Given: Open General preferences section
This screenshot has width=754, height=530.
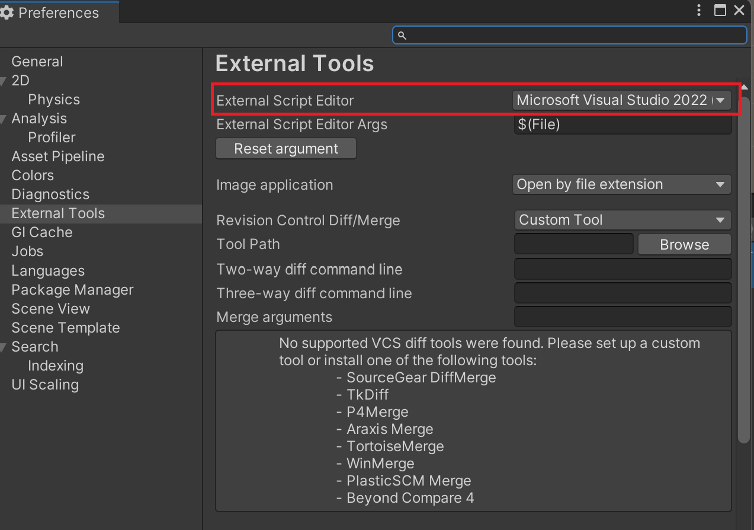Looking at the screenshot, I should 37,61.
